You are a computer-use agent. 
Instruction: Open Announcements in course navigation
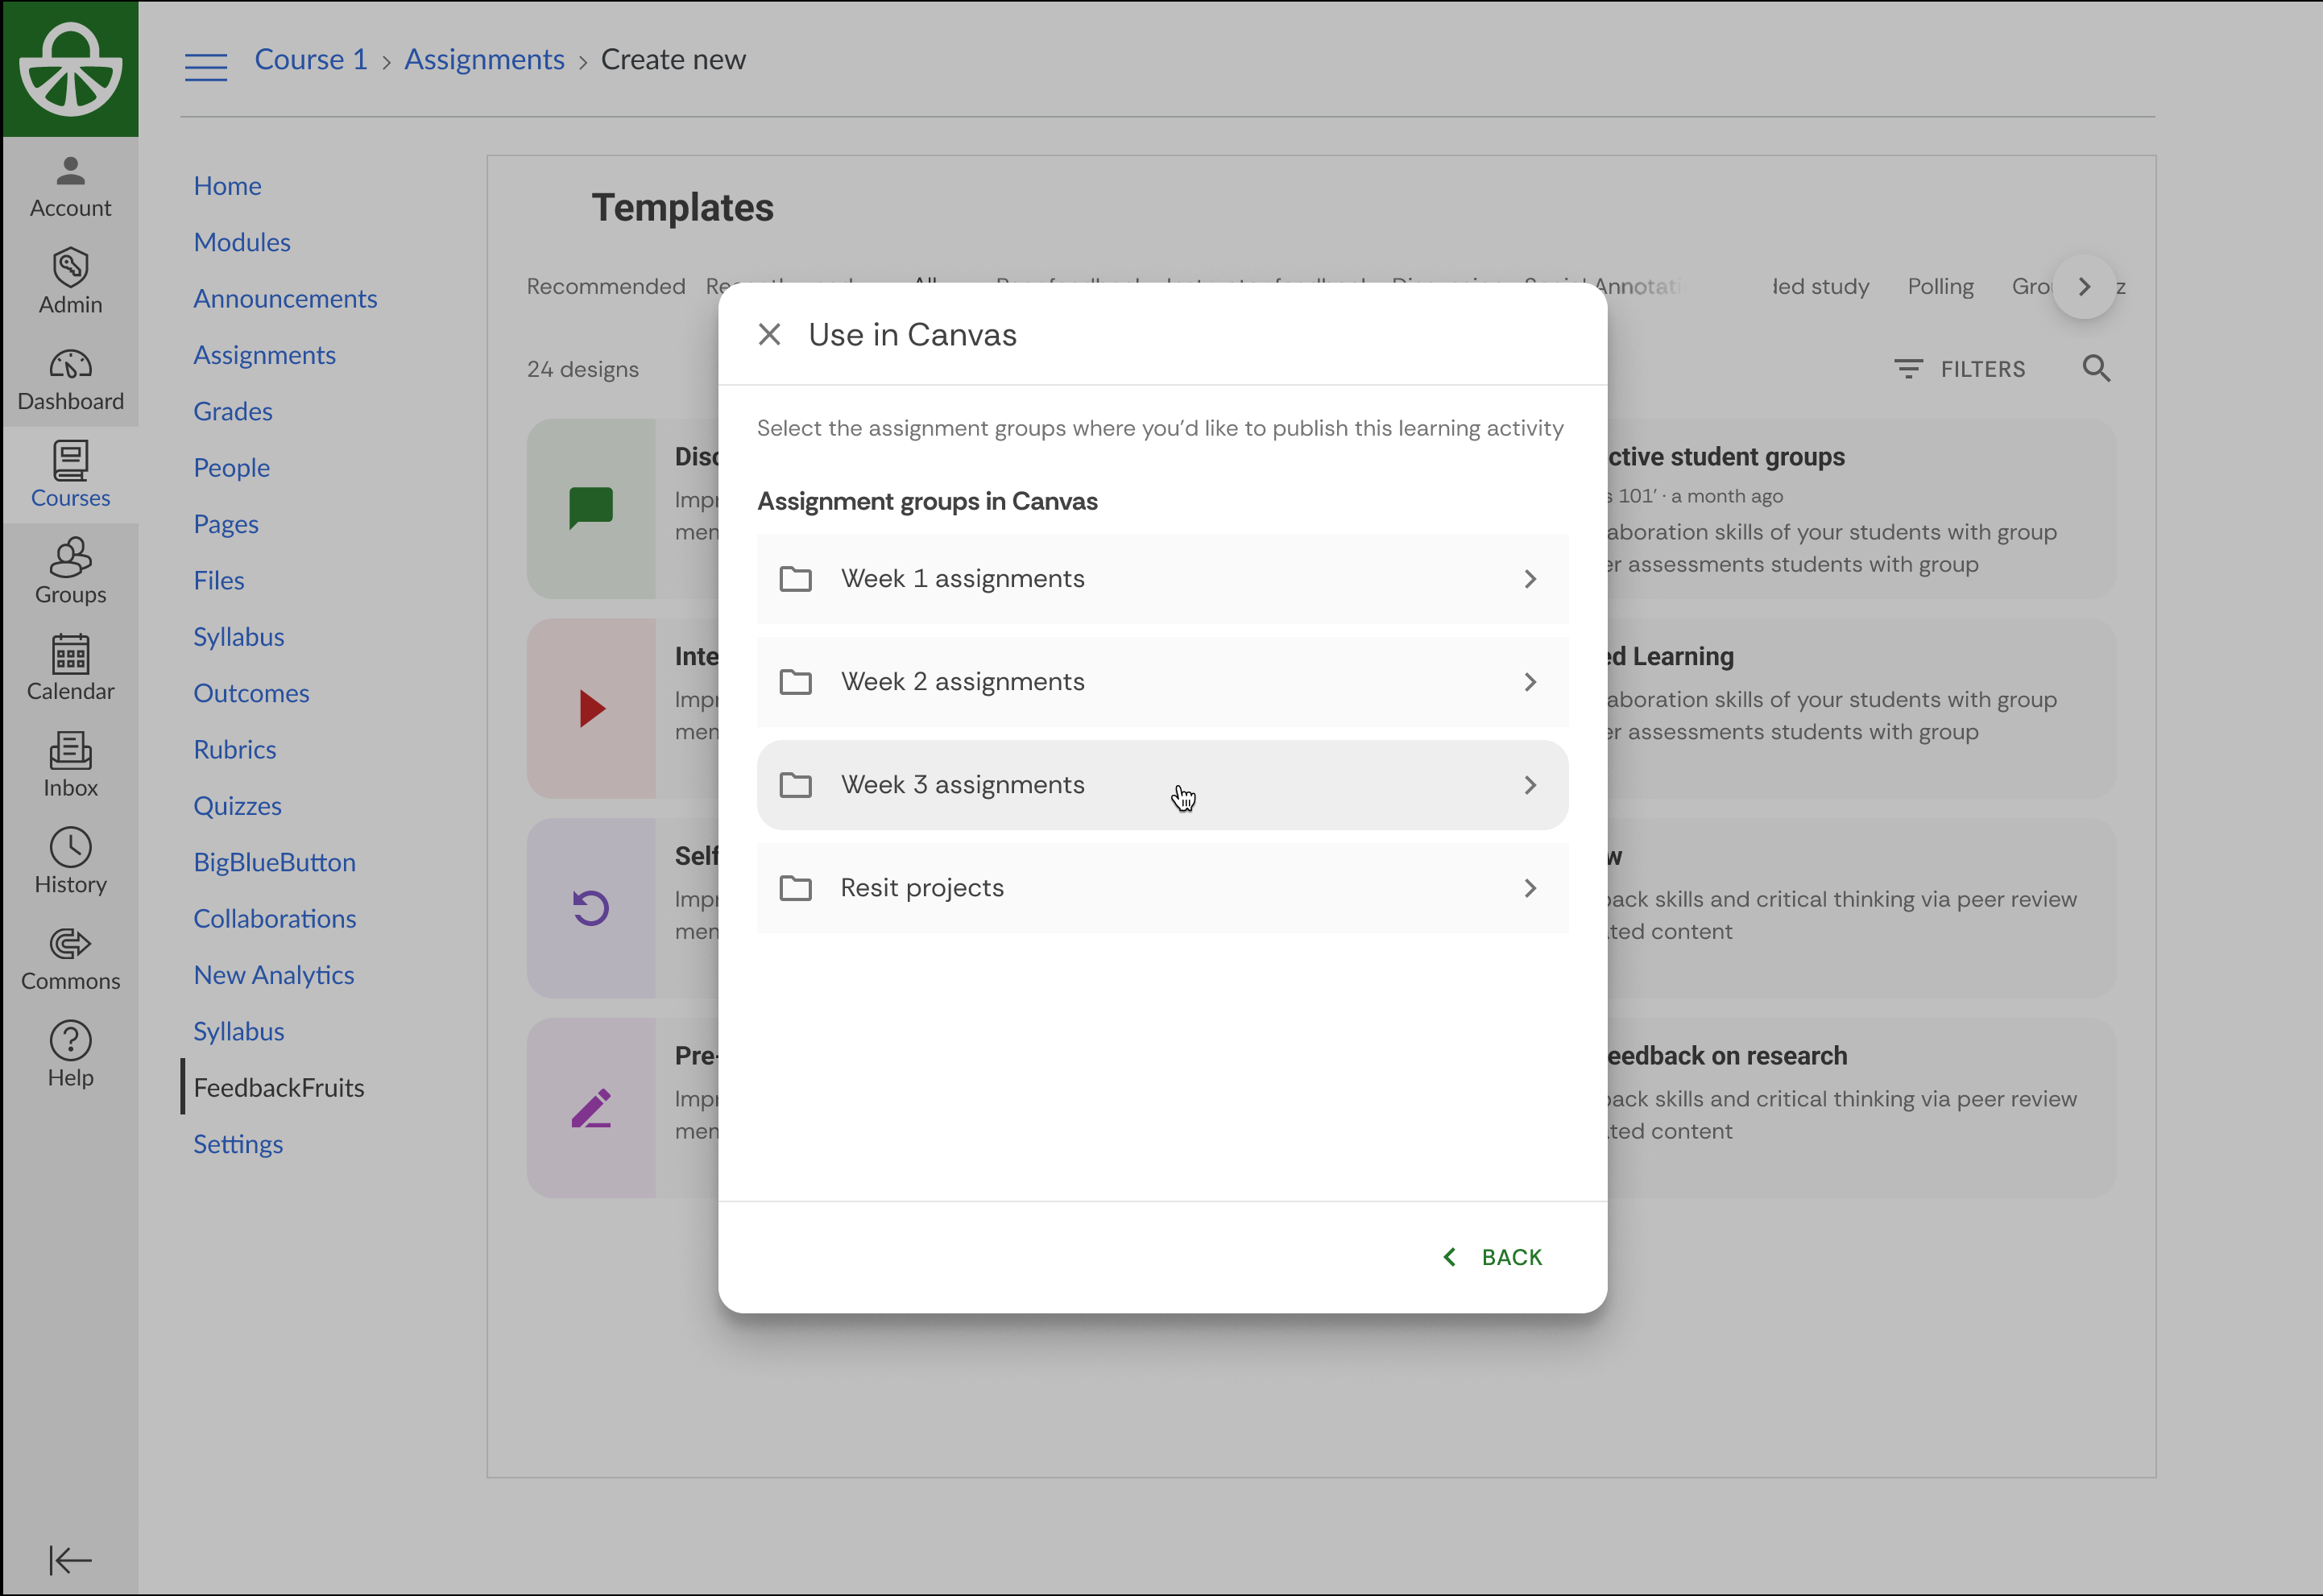pos(285,298)
